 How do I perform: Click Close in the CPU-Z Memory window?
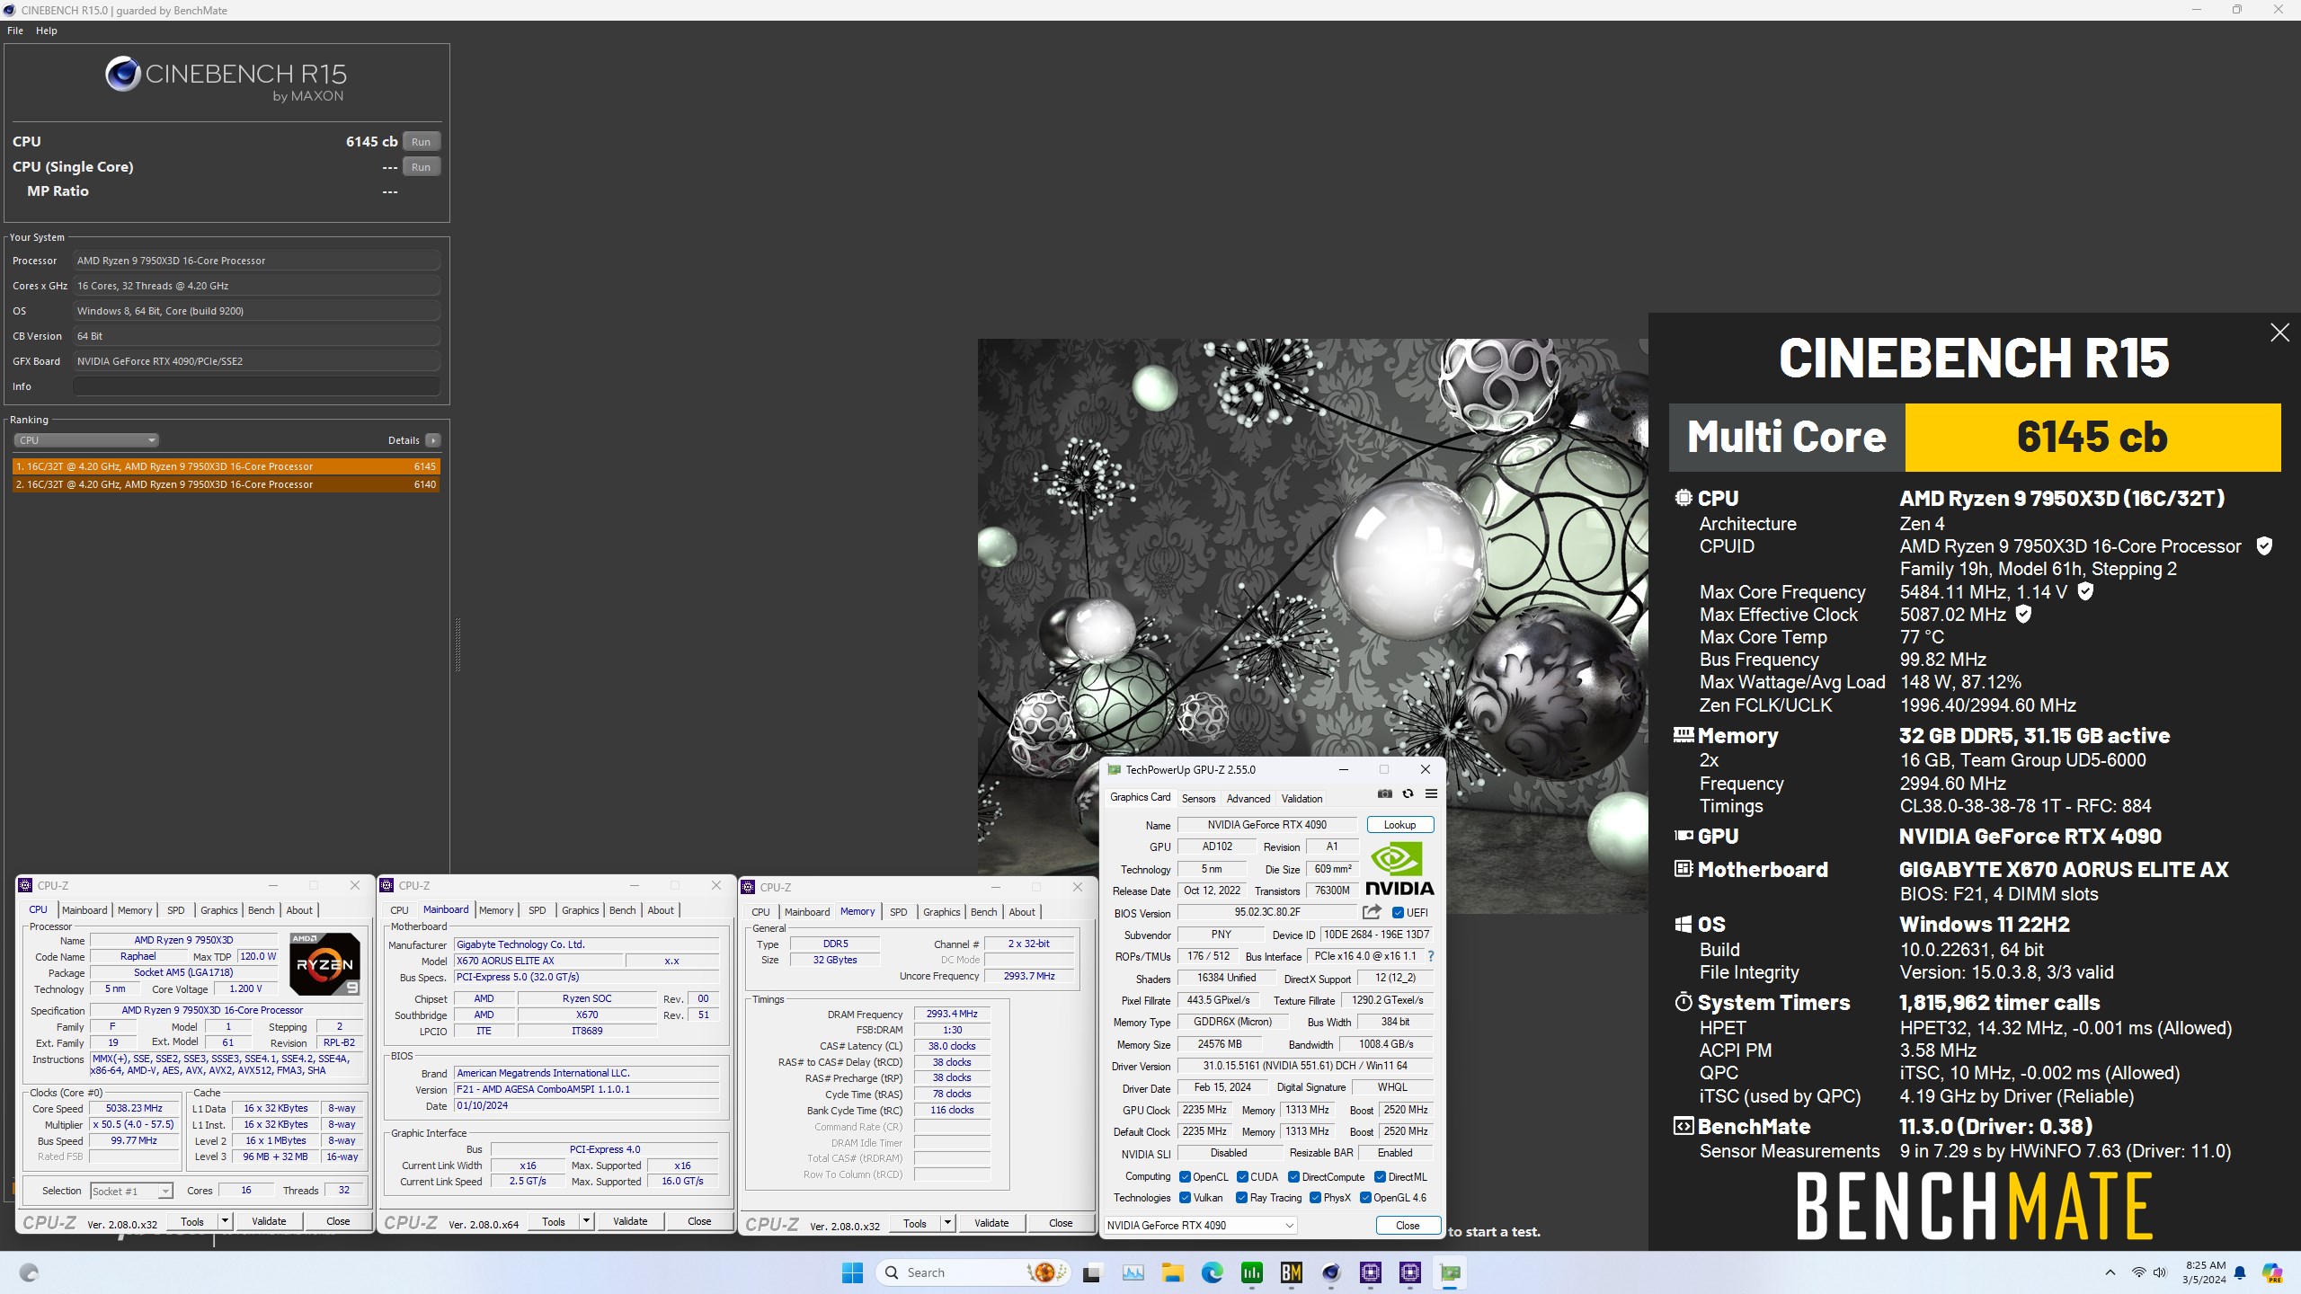tap(1061, 1223)
